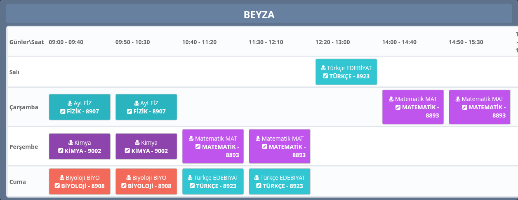Viewport: 518px width, 200px height.
Task: Click the edit icon on Perşembe 09:50 KİMYA - 9002
Action: 127,151
